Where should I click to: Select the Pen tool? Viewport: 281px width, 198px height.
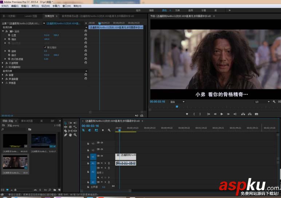point(66,135)
